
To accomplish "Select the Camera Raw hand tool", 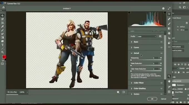I will tap(169, 81).
